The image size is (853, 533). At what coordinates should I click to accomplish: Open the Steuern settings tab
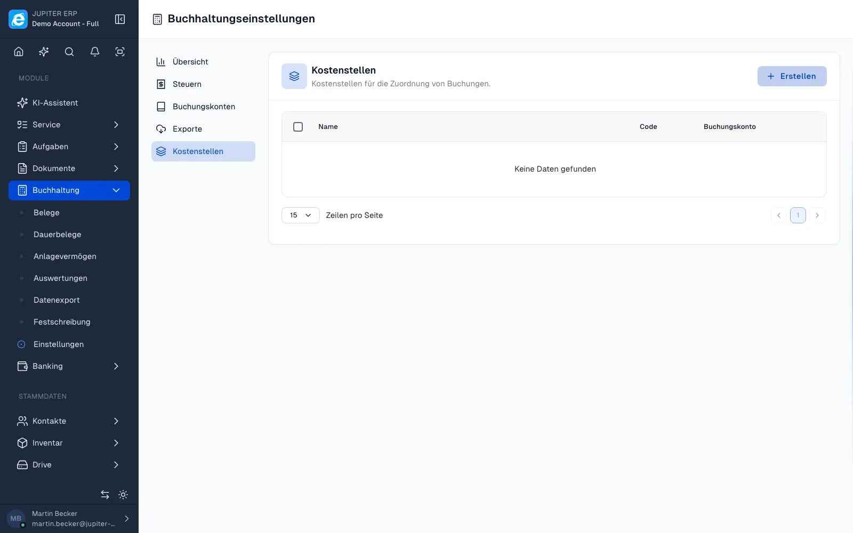pyautogui.click(x=203, y=84)
